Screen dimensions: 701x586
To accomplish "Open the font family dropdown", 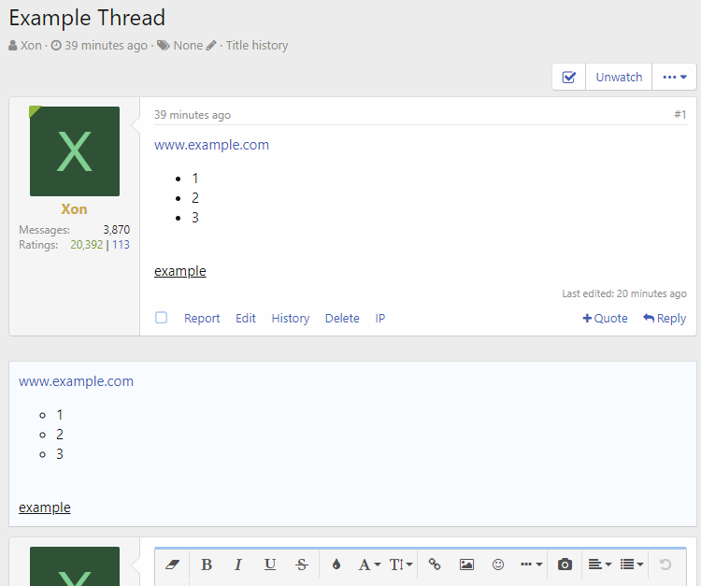I will (369, 565).
